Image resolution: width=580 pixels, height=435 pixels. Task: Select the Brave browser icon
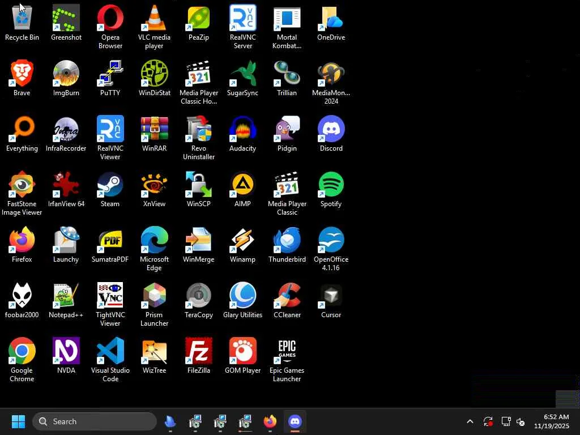(22, 73)
